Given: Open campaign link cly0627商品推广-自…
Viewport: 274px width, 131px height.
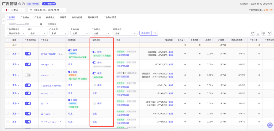Looking at the screenshot, I should click(52, 54).
